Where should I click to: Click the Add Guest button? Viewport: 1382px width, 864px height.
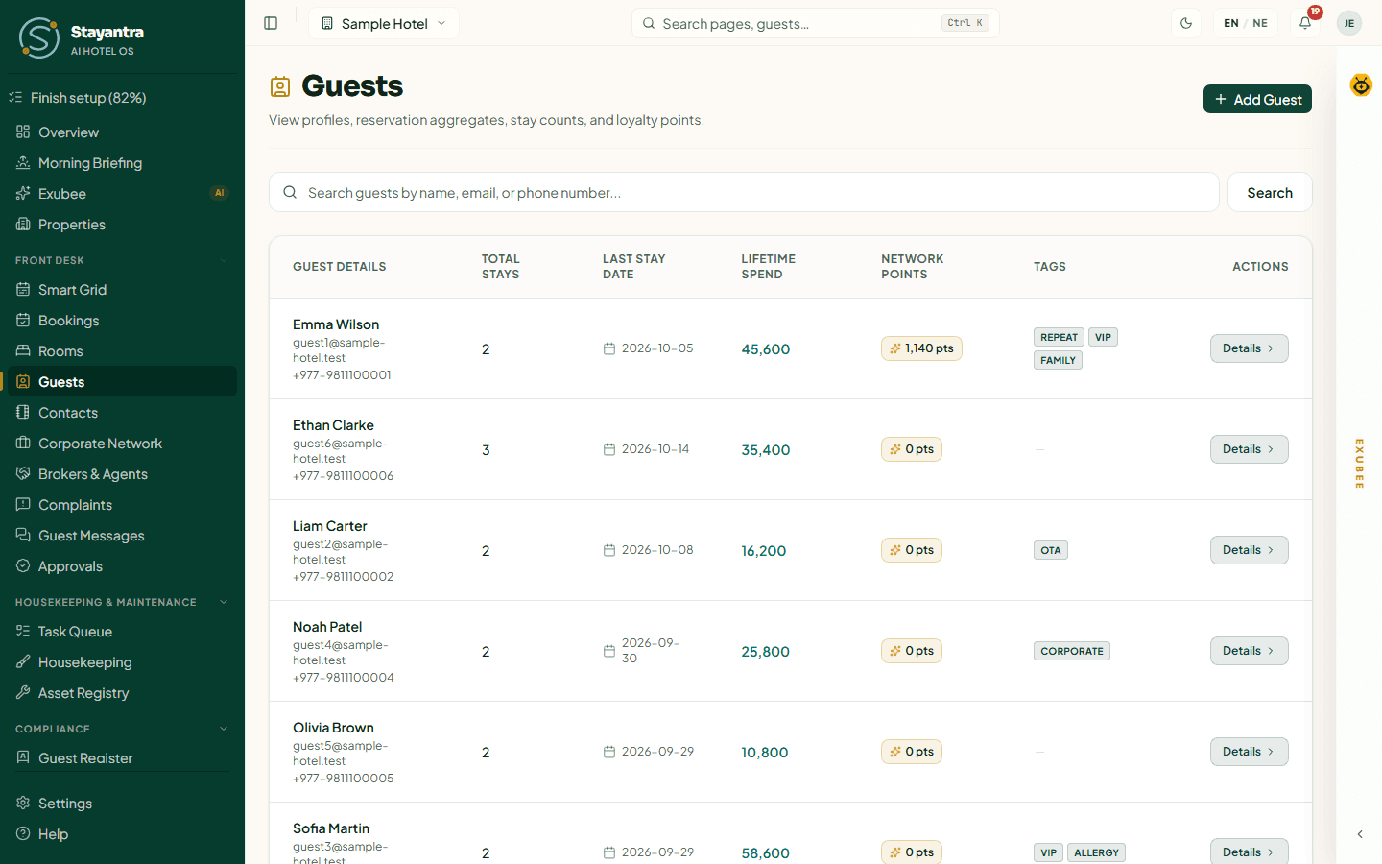1257,99
